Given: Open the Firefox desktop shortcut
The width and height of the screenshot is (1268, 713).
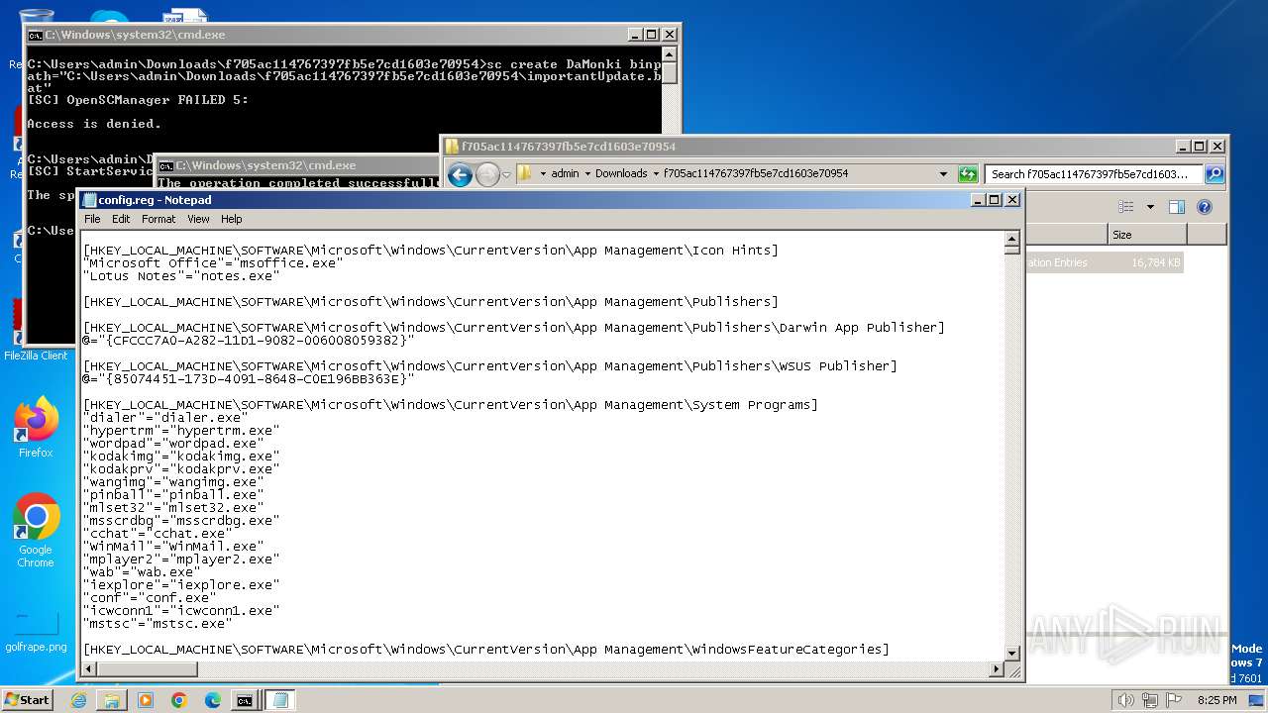Looking at the screenshot, I should tap(36, 427).
